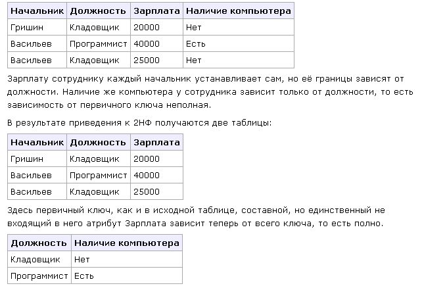Viewport: 422px width, 288px height.
Task: Click the Наличие компьютера header in top table
Action: pyautogui.click(x=239, y=11)
